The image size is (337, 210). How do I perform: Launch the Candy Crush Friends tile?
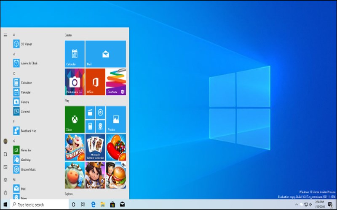point(75,147)
